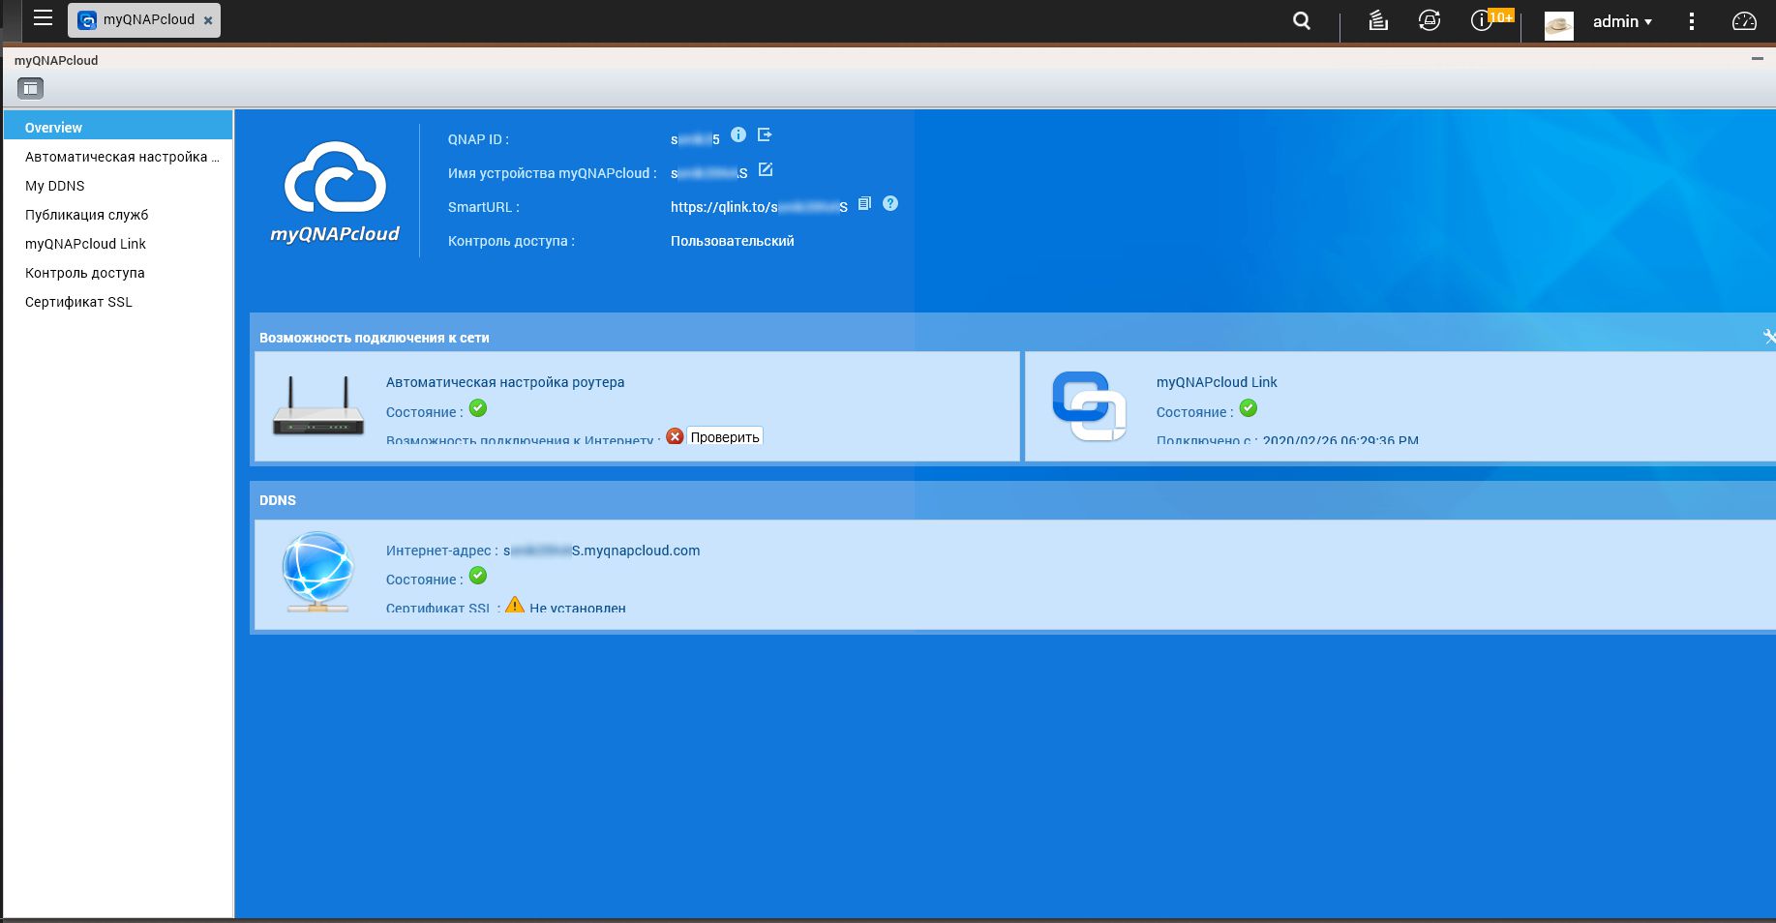The width and height of the screenshot is (1776, 923).
Task: Select Overview in the sidebar
Action: pyautogui.click(x=118, y=127)
